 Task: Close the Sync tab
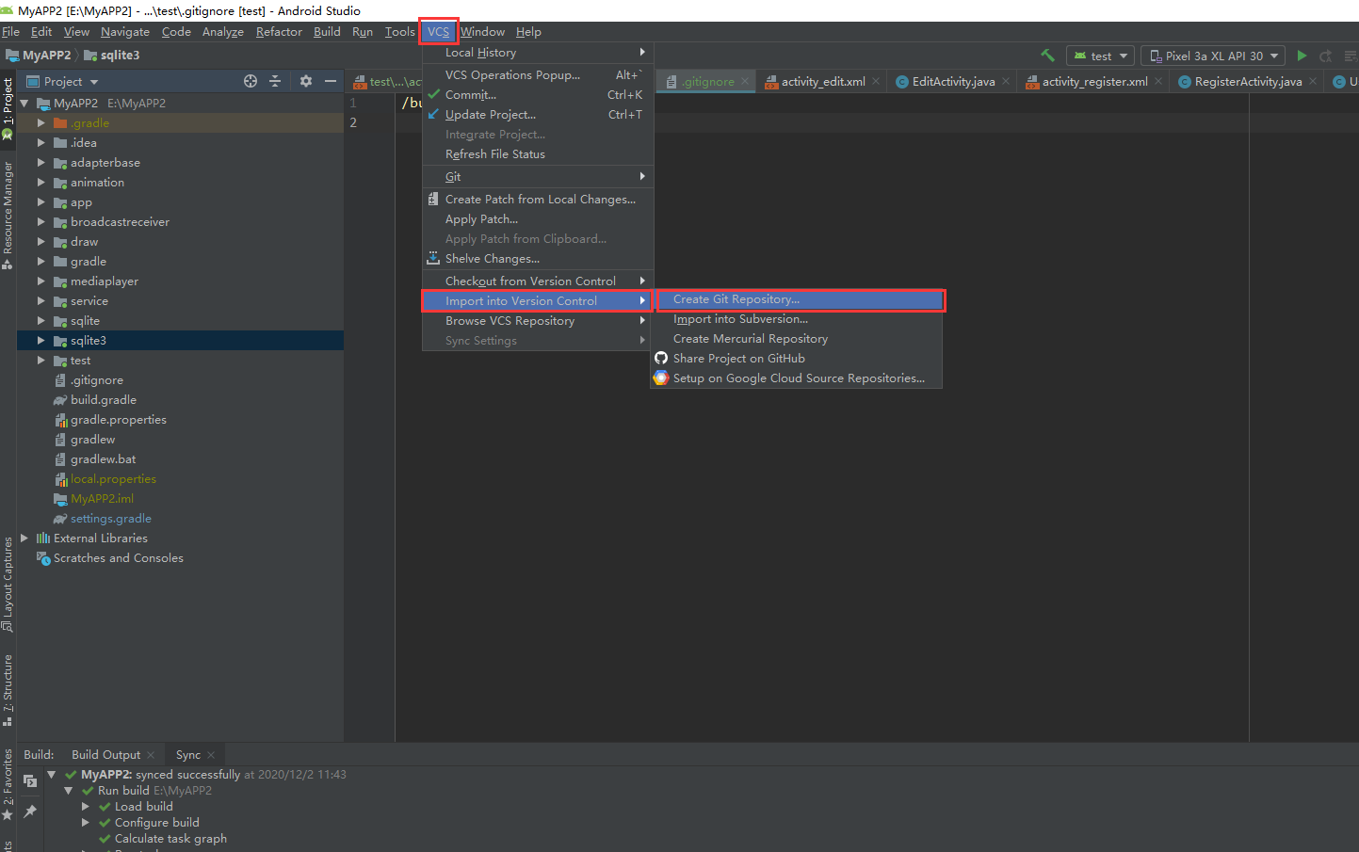click(211, 755)
